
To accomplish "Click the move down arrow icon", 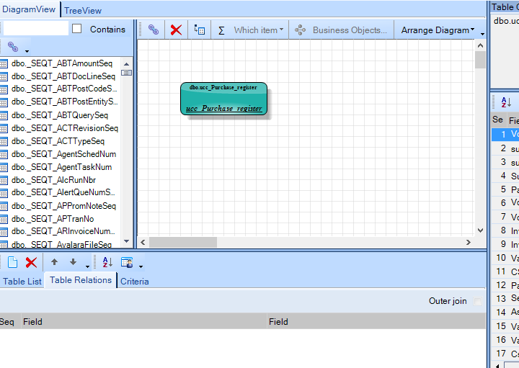I will tap(73, 262).
